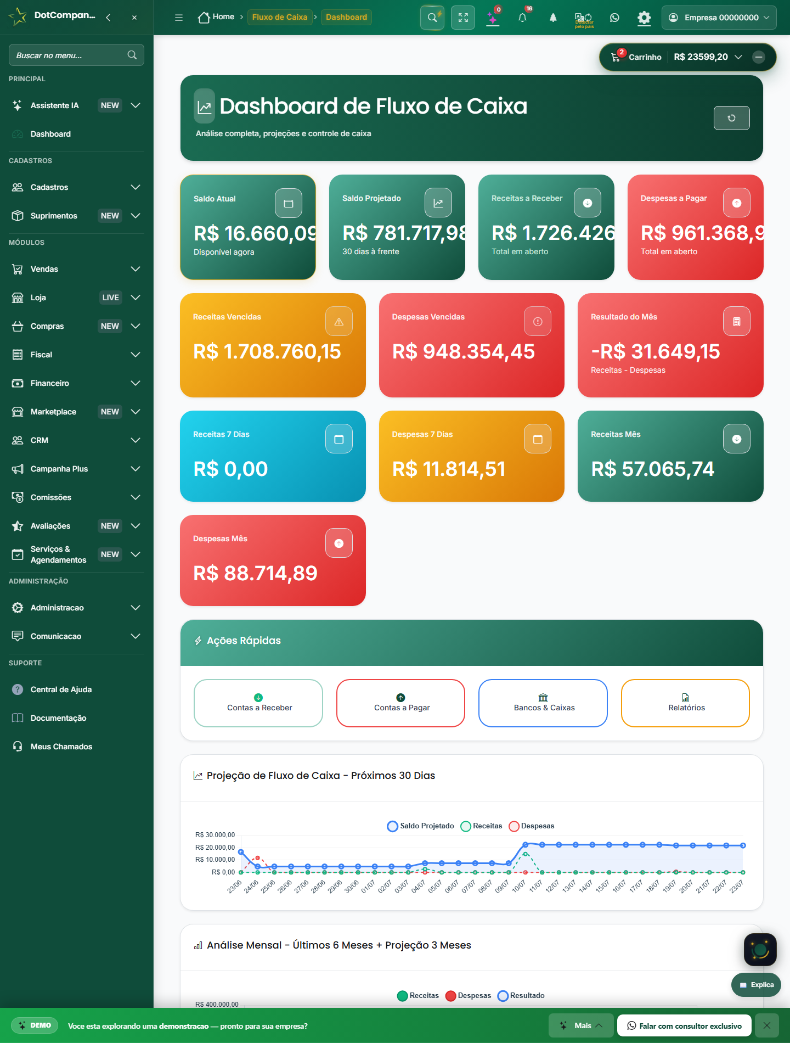The width and height of the screenshot is (790, 1043).
Task: Open the AI sparkle icon with badge
Action: pyautogui.click(x=493, y=18)
